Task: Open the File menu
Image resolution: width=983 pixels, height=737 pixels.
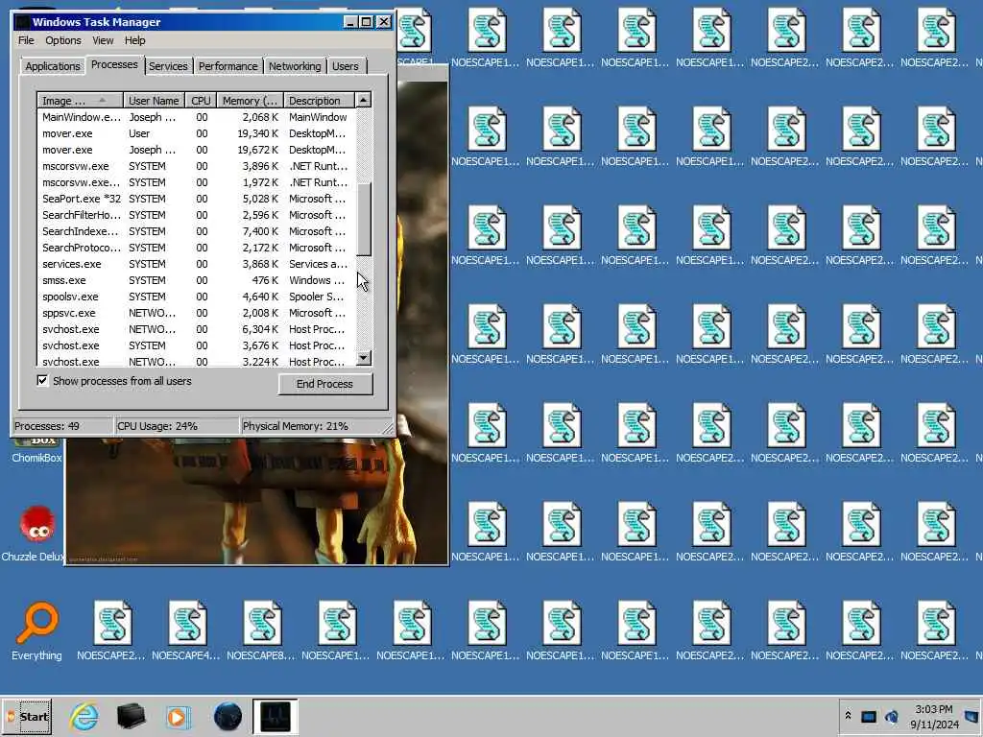Action: (26, 40)
